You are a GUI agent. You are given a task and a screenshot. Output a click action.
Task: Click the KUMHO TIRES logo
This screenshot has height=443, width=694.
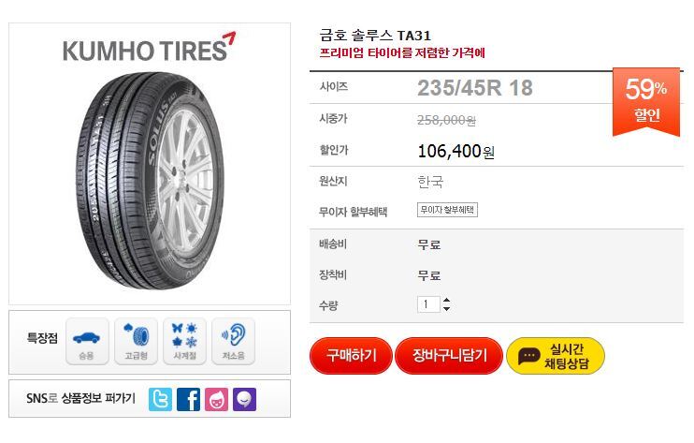(x=149, y=48)
